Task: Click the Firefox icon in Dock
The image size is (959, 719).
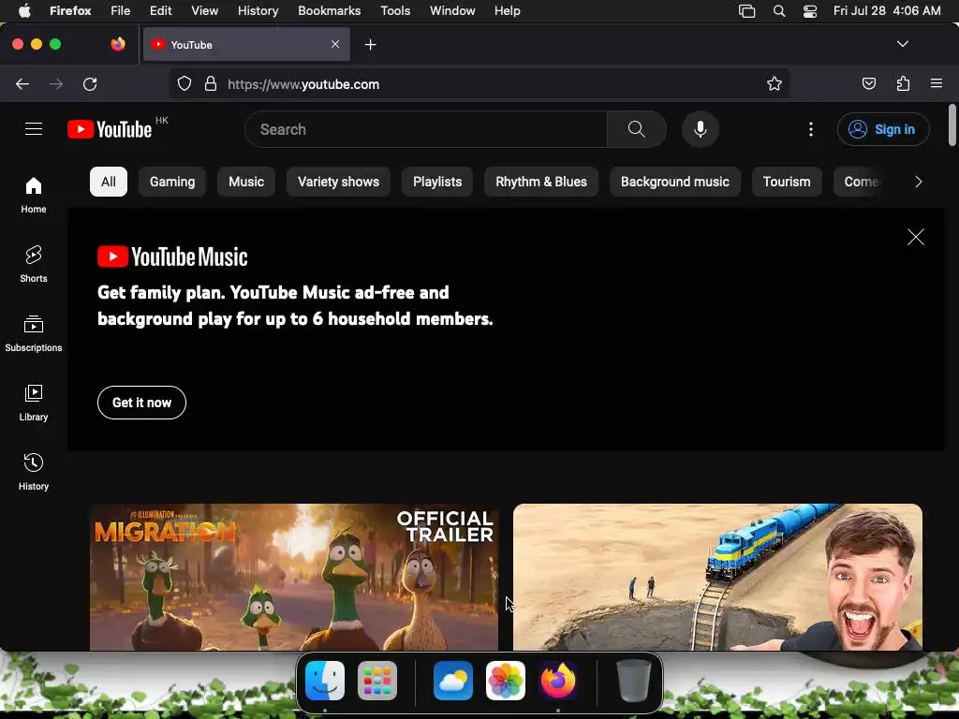Action: pyautogui.click(x=558, y=681)
